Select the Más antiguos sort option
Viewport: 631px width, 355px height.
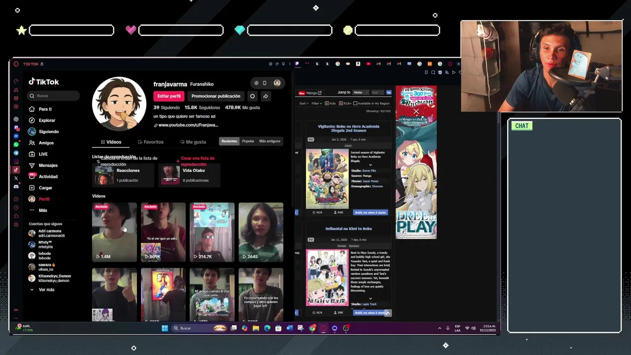(270, 141)
